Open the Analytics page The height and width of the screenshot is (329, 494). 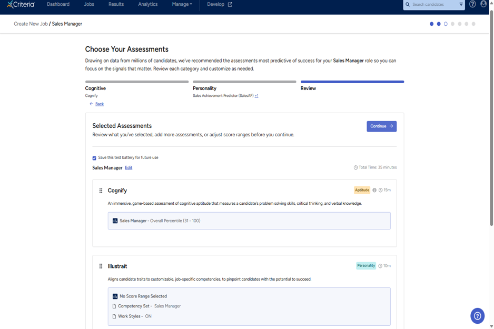[x=148, y=4]
